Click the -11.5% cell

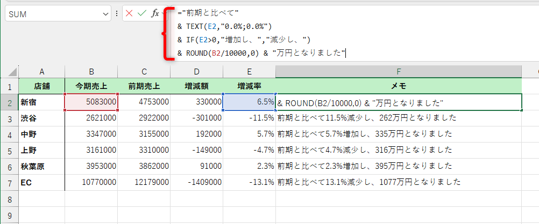pos(249,118)
